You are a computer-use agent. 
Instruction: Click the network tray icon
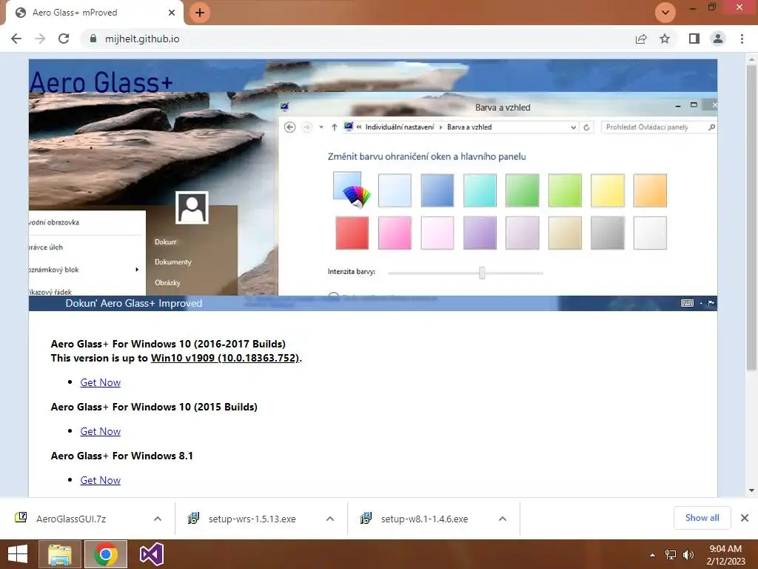[671, 555]
